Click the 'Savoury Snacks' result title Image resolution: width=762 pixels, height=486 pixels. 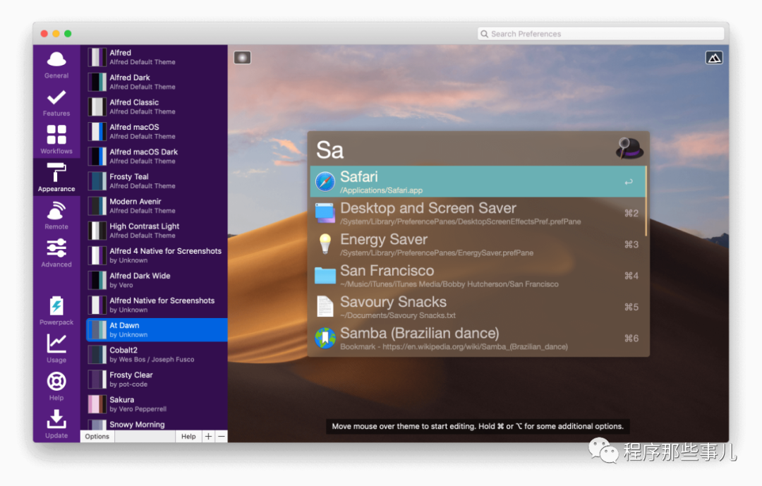click(393, 302)
